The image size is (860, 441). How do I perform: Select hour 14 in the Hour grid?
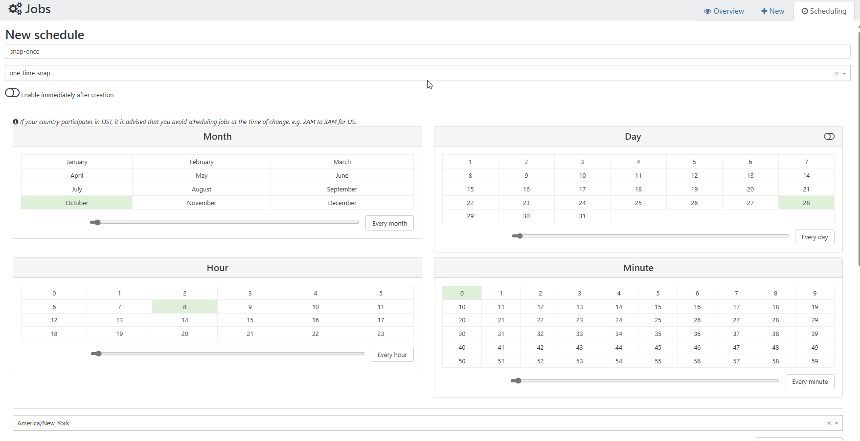pyautogui.click(x=184, y=320)
